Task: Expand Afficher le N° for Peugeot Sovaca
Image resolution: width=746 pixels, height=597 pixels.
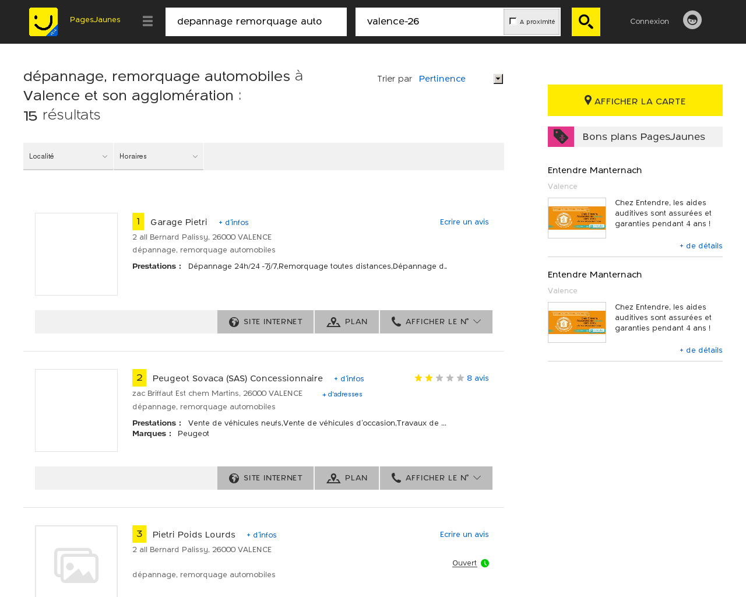Action: [436, 478]
